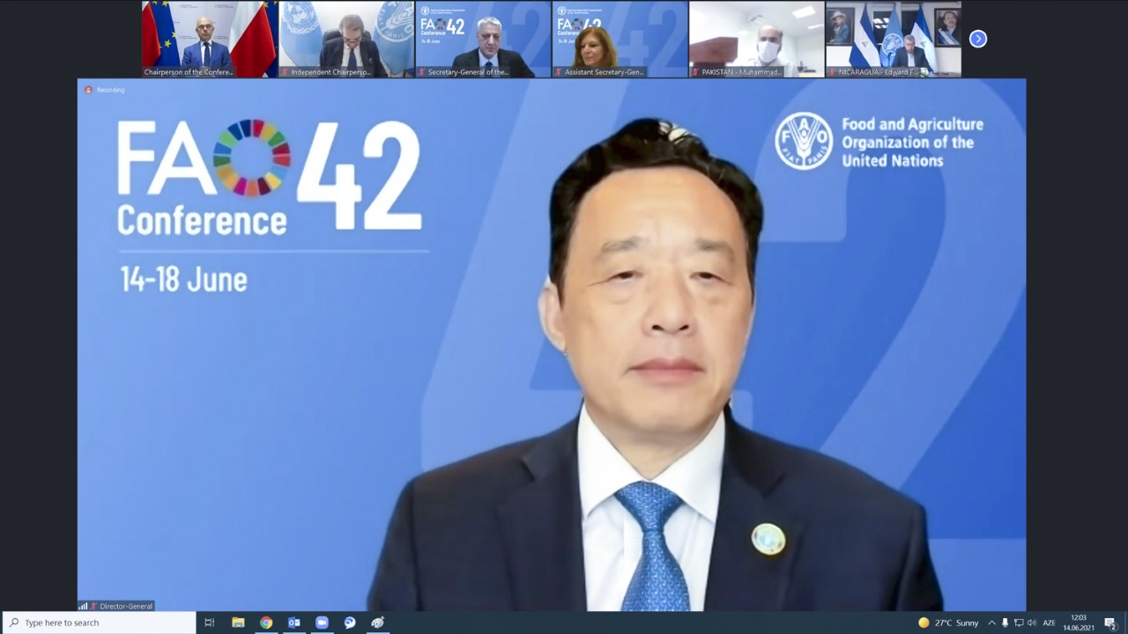1128x634 pixels.
Task: Select the Independent Chairperson video thumbnail
Action: (346, 39)
